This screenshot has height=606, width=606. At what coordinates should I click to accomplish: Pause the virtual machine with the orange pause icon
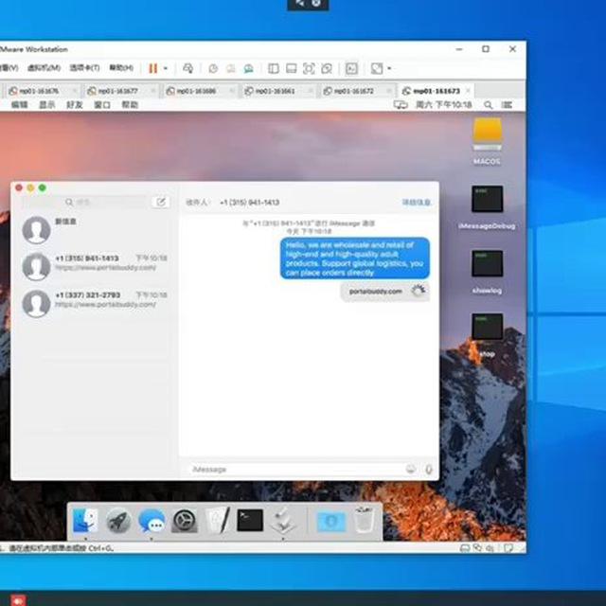(x=153, y=68)
